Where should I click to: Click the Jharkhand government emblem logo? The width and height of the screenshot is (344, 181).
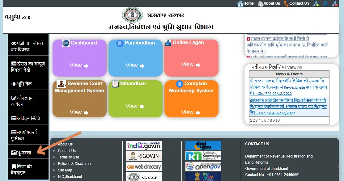point(132,15)
